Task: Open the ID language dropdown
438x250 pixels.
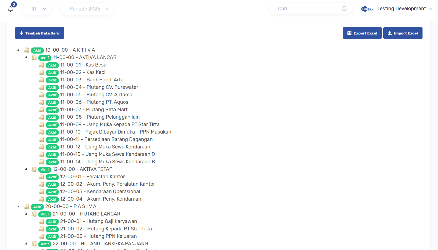Action: click(x=37, y=9)
